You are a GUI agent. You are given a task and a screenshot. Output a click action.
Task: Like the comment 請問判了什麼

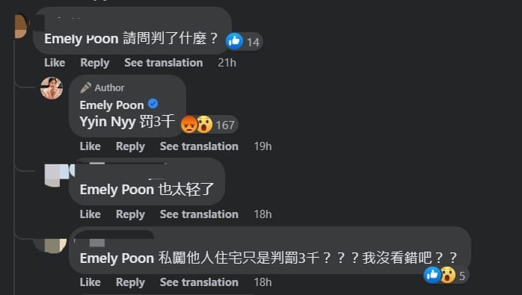pyautogui.click(x=55, y=63)
